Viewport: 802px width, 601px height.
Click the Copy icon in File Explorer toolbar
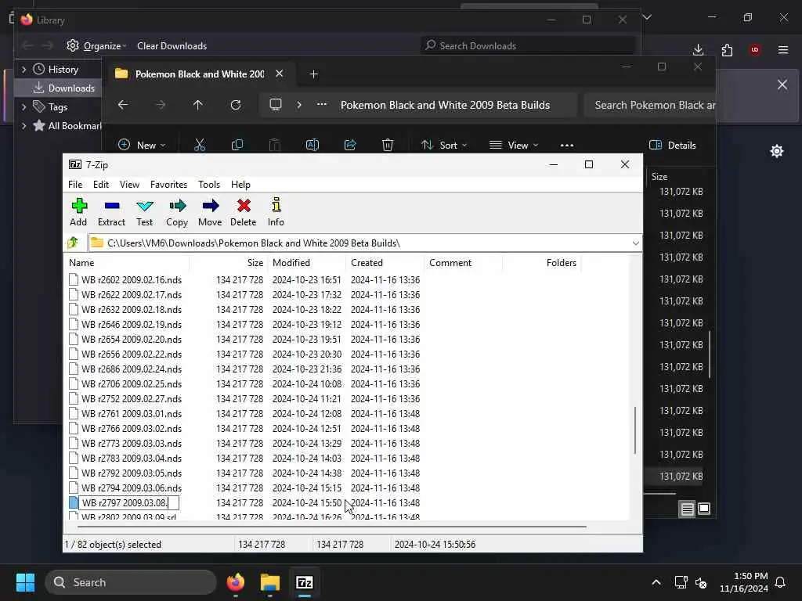point(237,145)
